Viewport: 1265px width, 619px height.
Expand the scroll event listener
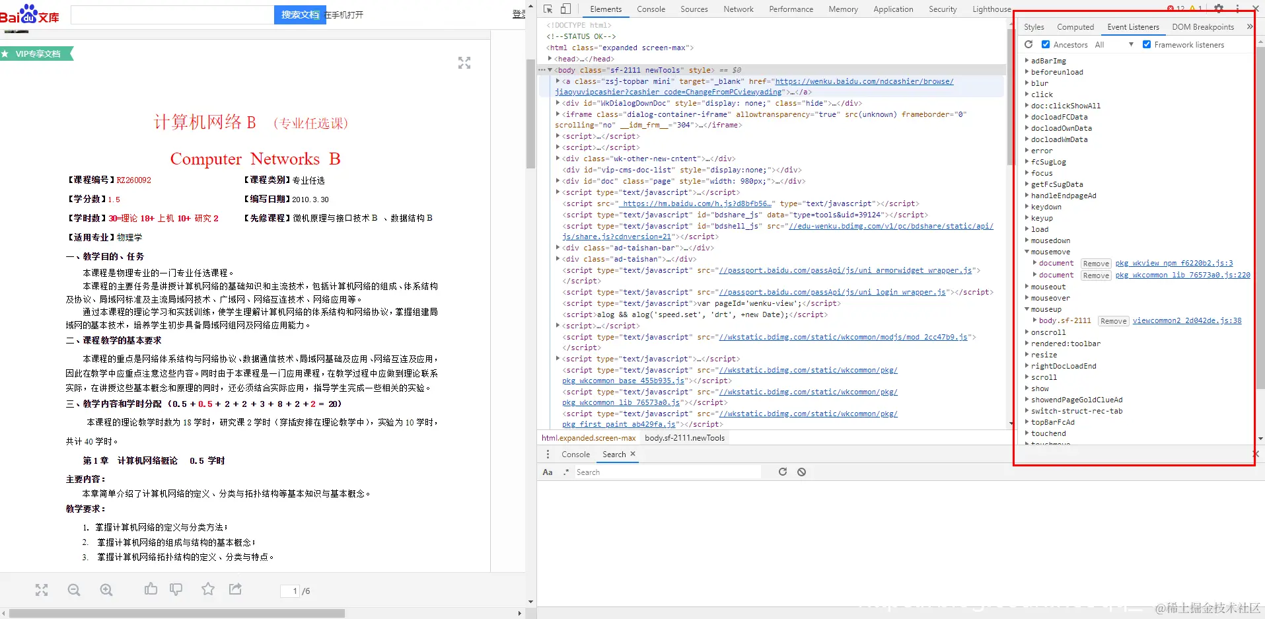click(1027, 377)
